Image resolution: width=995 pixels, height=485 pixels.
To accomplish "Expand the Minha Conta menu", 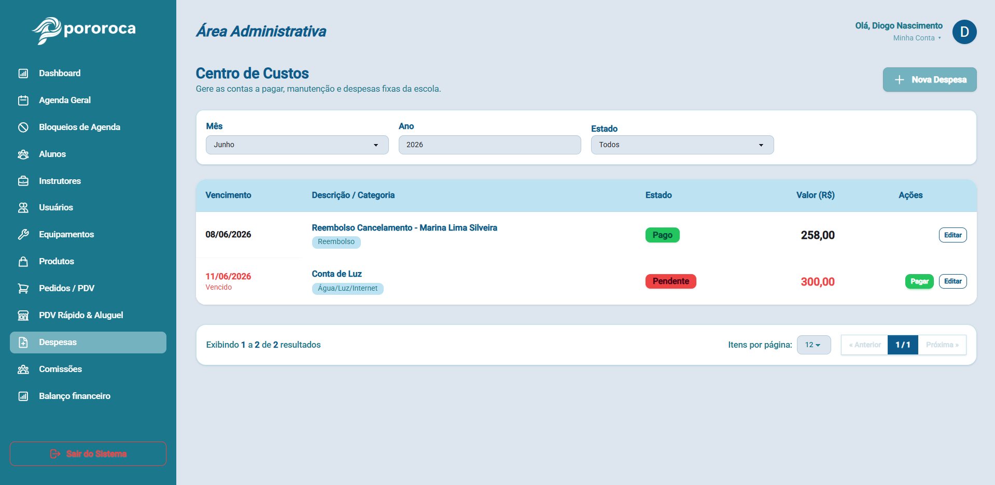I will tap(917, 38).
